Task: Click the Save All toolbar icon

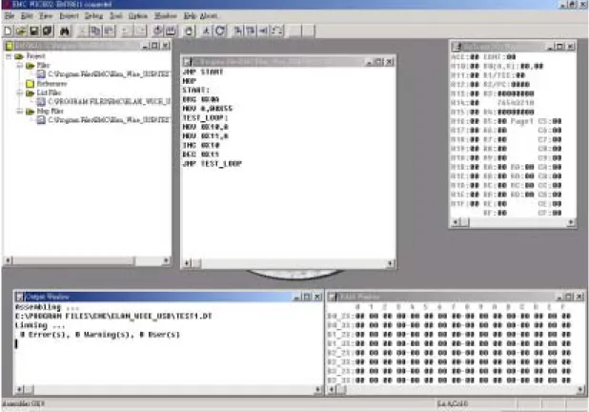Action: [48, 31]
